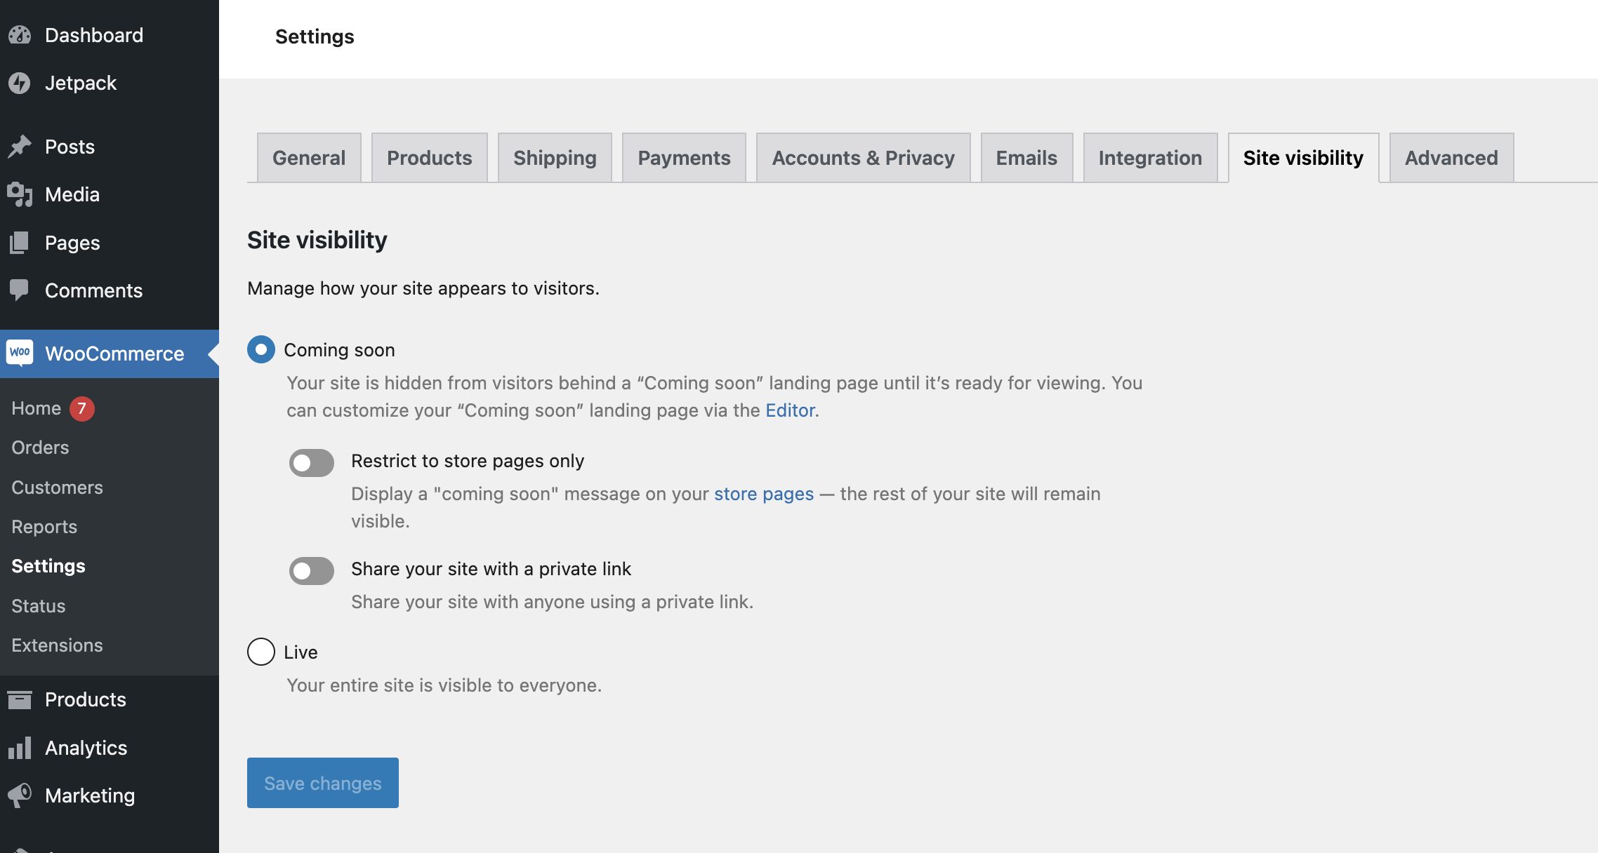Viewport: 1598px width, 853px height.
Task: Click the Media library icon
Action: tap(20, 194)
